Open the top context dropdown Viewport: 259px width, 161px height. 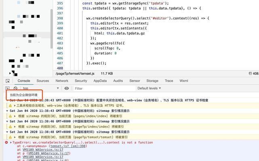tap(41, 88)
